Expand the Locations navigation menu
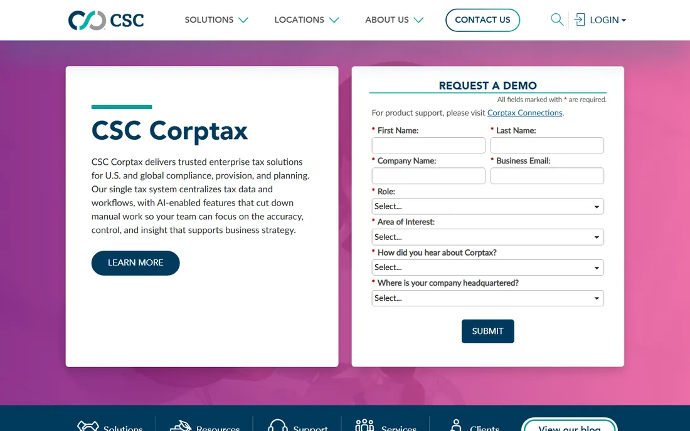Image resolution: width=690 pixels, height=431 pixels. coord(306,20)
